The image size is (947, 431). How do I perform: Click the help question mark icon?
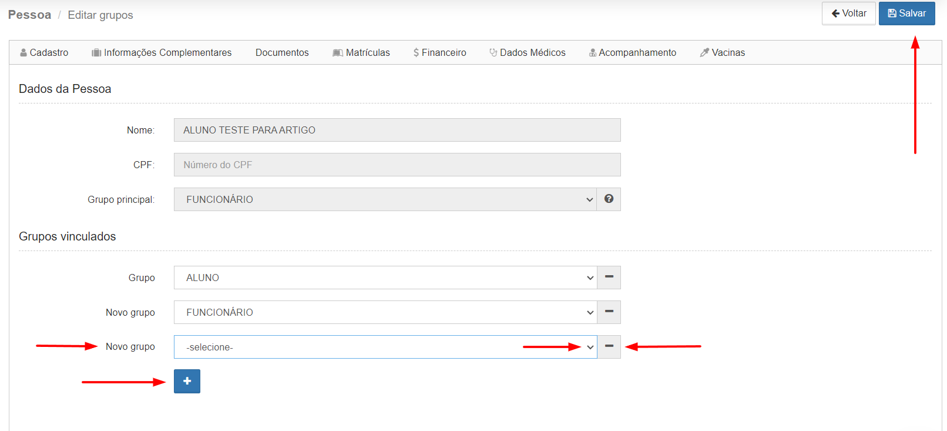pyautogui.click(x=609, y=199)
